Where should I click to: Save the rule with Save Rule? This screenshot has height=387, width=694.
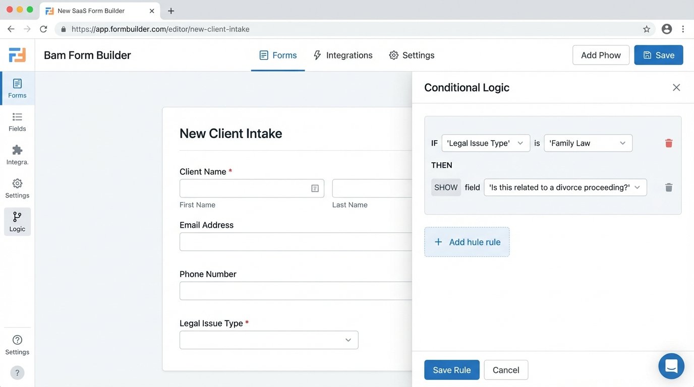tap(451, 369)
